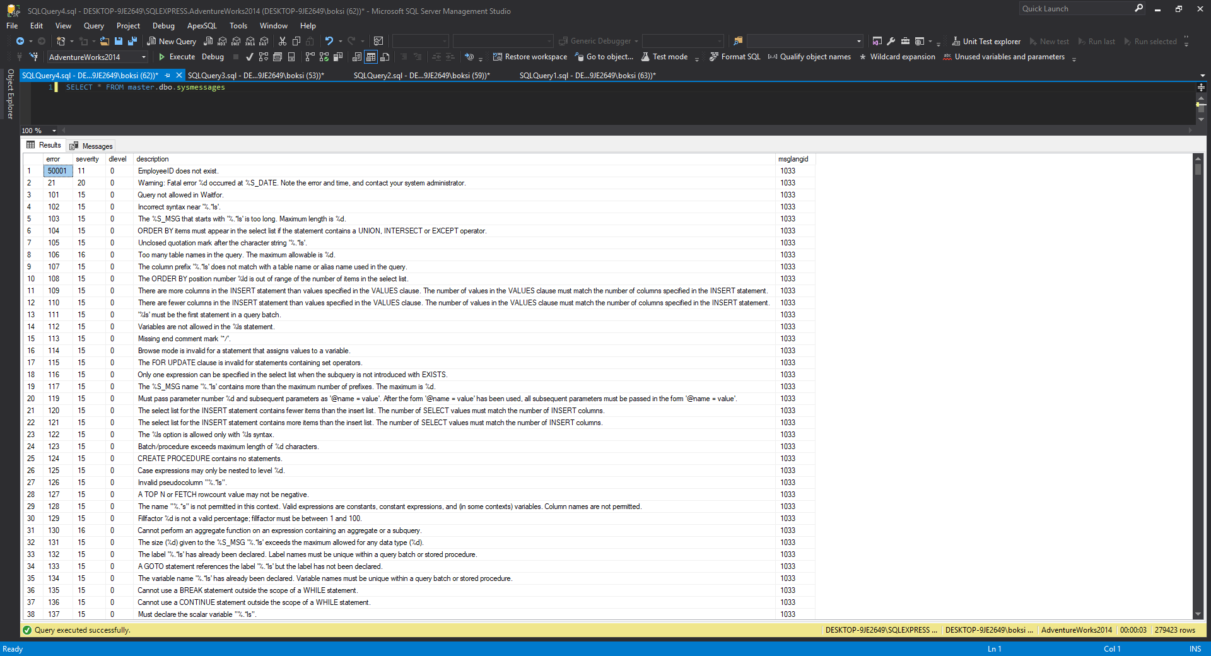The width and height of the screenshot is (1211, 656).
Task: Toggle pin on SQLQuery4.sql tab
Action: tap(168, 75)
